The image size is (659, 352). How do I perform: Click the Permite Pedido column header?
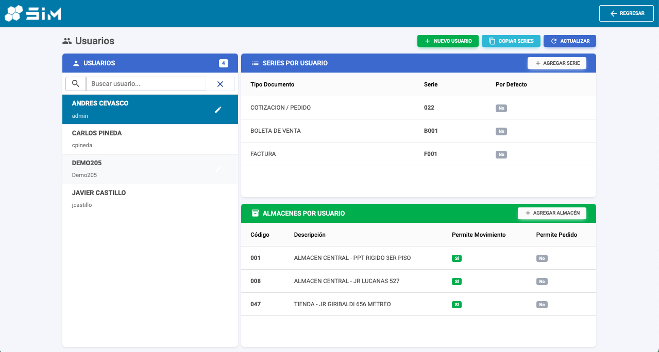[x=556, y=235]
